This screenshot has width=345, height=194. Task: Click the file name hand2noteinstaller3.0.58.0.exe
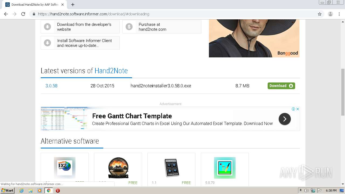(161, 86)
